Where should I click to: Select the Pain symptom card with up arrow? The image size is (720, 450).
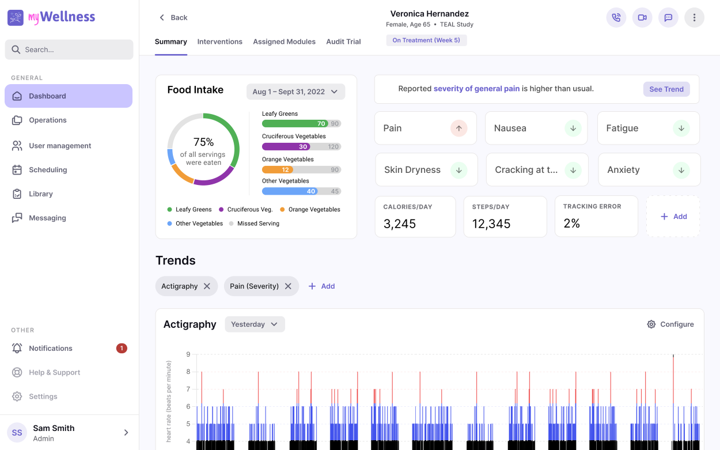pyautogui.click(x=425, y=128)
